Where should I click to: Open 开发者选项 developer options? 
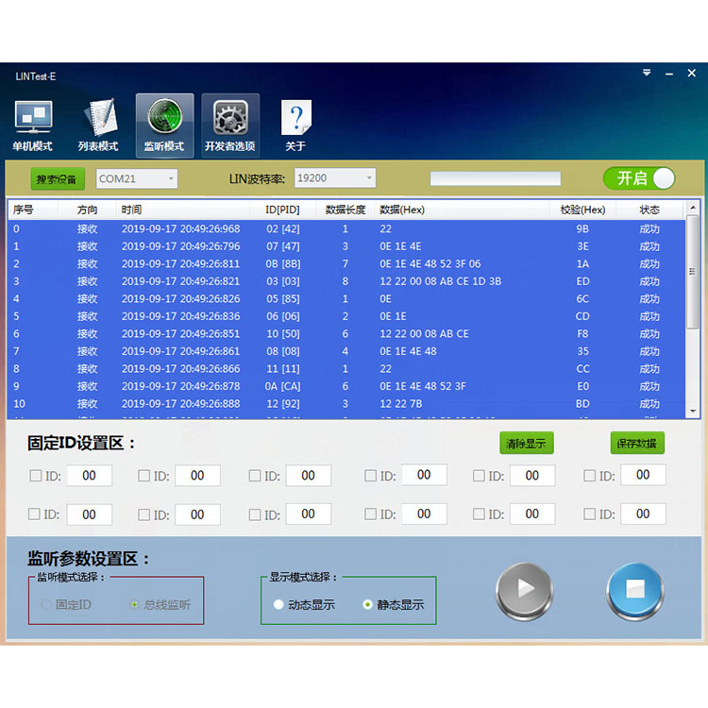tap(229, 126)
